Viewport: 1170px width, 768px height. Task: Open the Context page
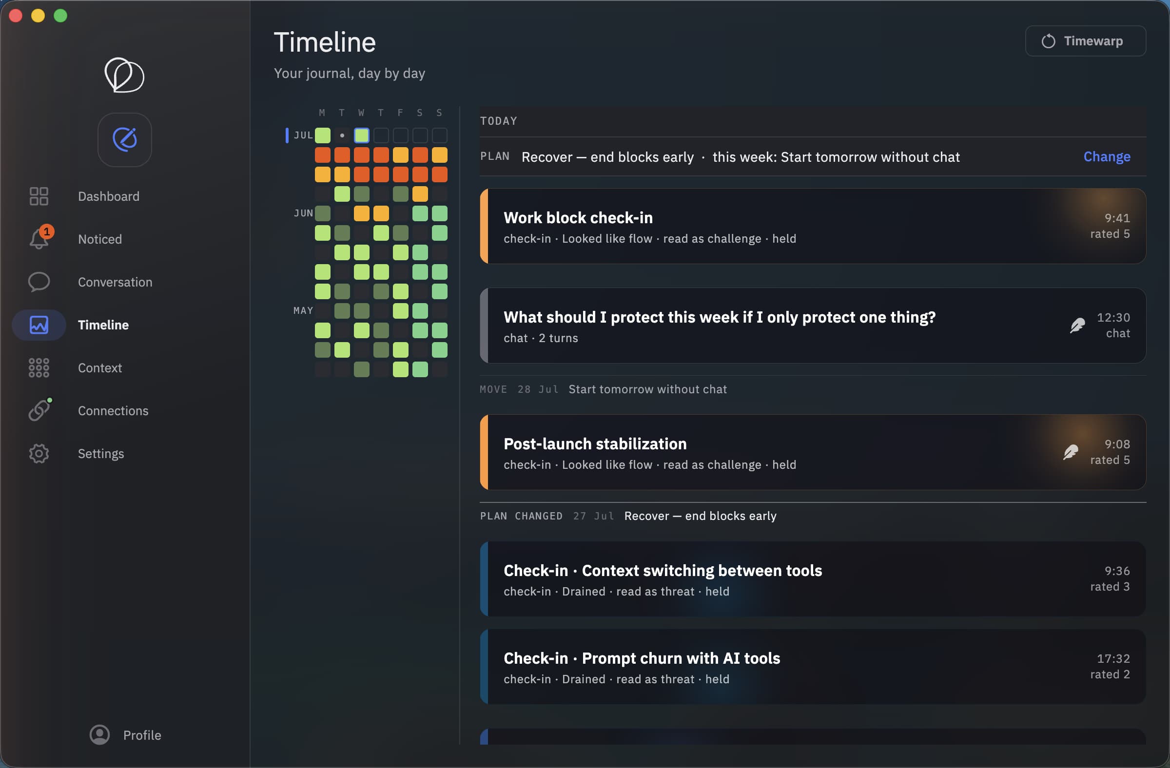(x=100, y=367)
